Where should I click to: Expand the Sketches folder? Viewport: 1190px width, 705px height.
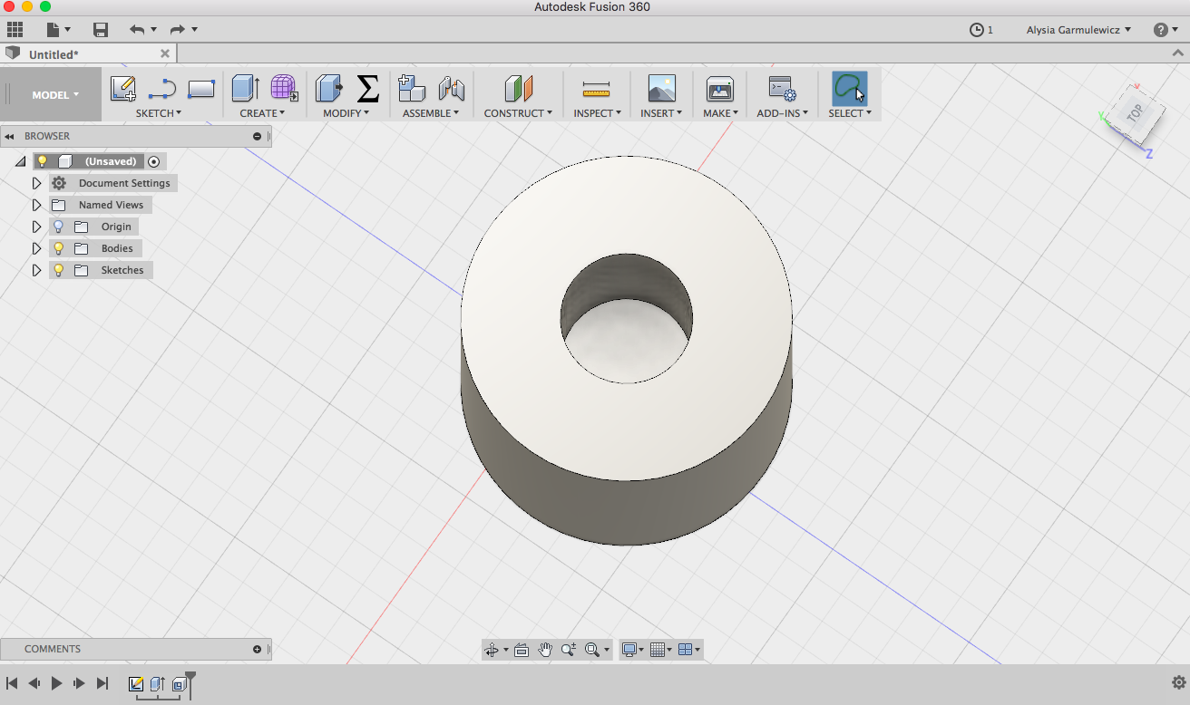pyautogui.click(x=37, y=270)
